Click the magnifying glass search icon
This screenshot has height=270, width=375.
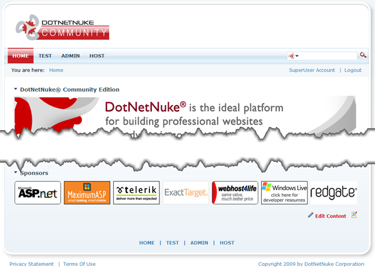[363, 55]
